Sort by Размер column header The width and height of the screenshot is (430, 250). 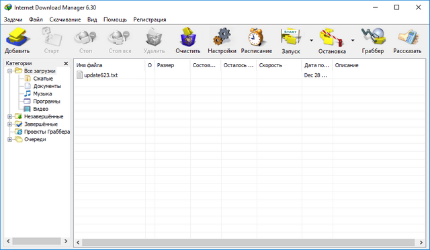click(x=172, y=65)
